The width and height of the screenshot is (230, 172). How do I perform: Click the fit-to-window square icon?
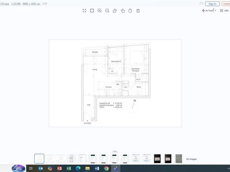(x=92, y=11)
